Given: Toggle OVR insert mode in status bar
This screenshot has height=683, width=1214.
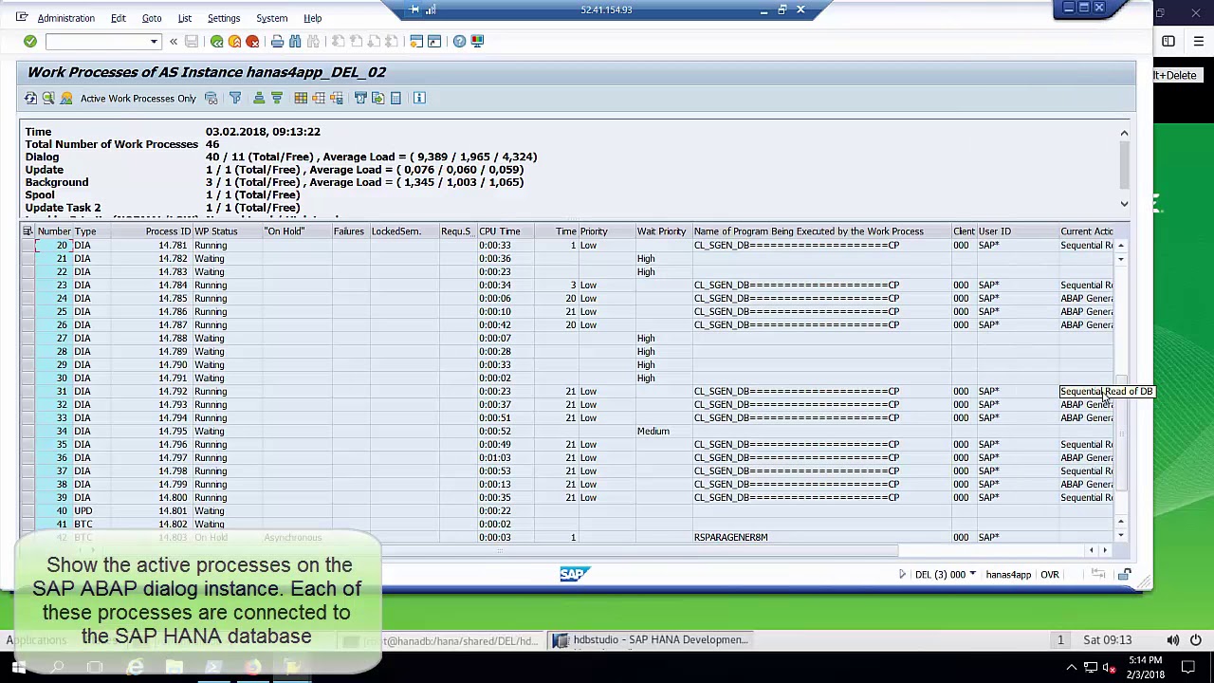Looking at the screenshot, I should click(x=1049, y=574).
